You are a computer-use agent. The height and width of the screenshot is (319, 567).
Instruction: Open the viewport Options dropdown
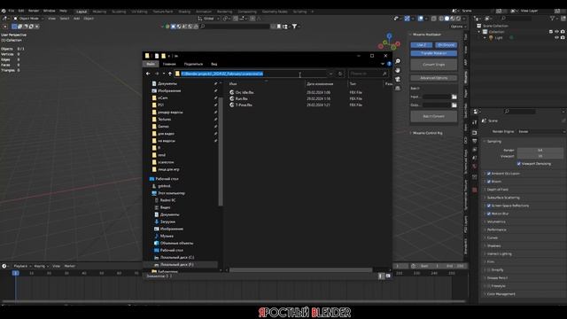(x=458, y=27)
